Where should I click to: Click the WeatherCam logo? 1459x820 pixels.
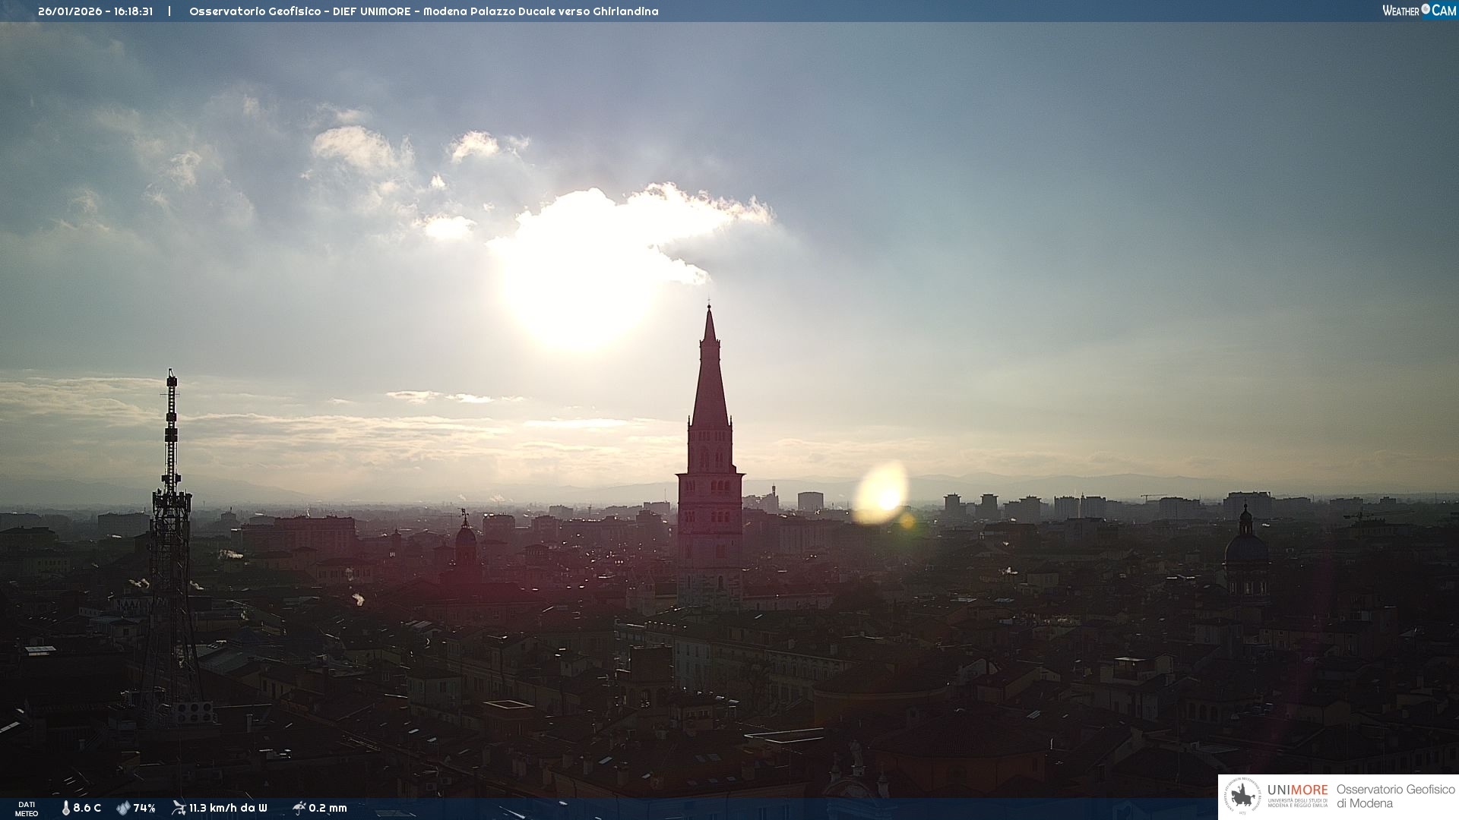(1419, 11)
